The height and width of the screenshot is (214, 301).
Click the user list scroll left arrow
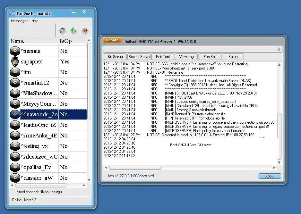click(x=12, y=185)
